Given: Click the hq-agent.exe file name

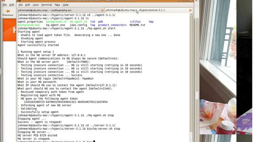Looking at the screenshot, I should point(55,25).
